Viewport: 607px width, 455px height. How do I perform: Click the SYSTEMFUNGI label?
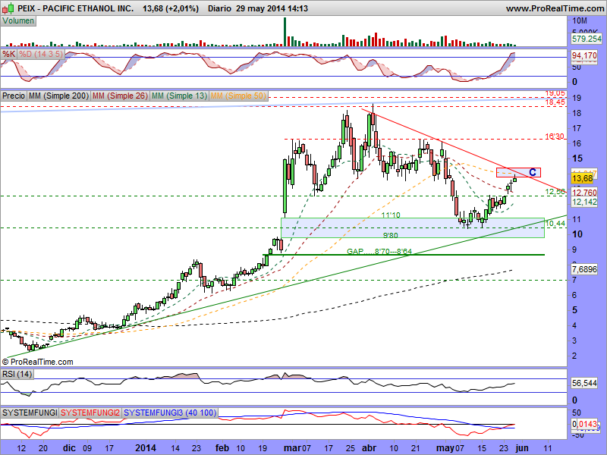coord(30,413)
